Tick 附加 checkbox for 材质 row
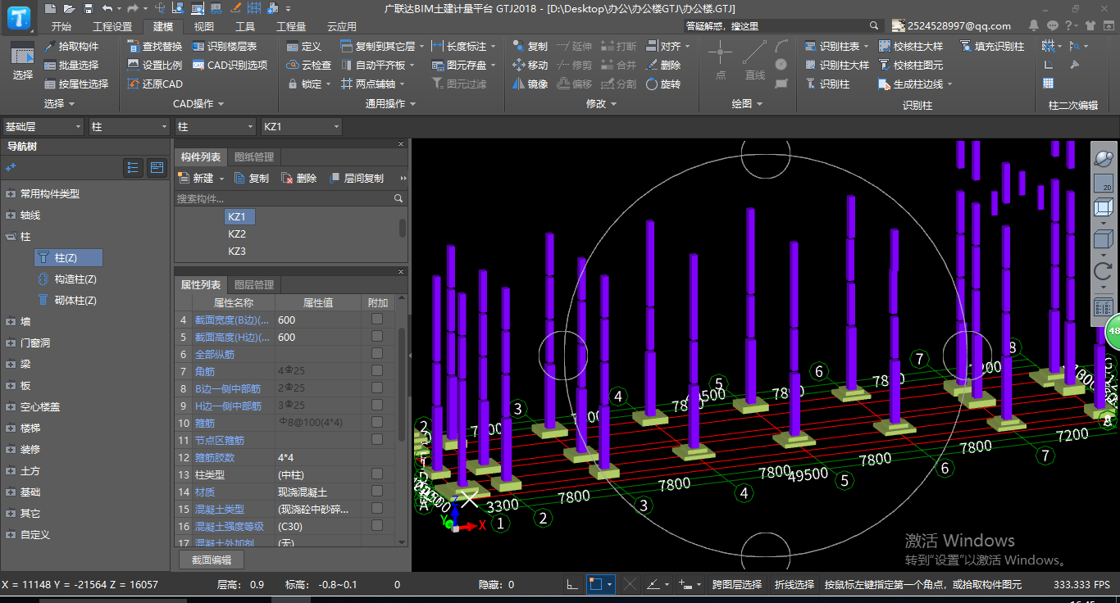The width and height of the screenshot is (1120, 603). coord(377,491)
